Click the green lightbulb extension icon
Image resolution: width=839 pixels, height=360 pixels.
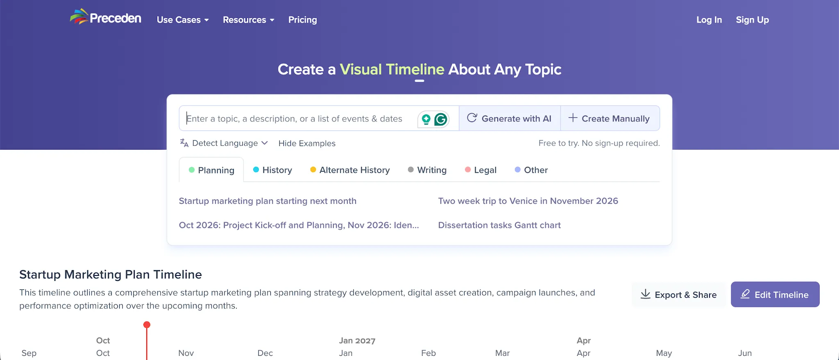click(426, 119)
